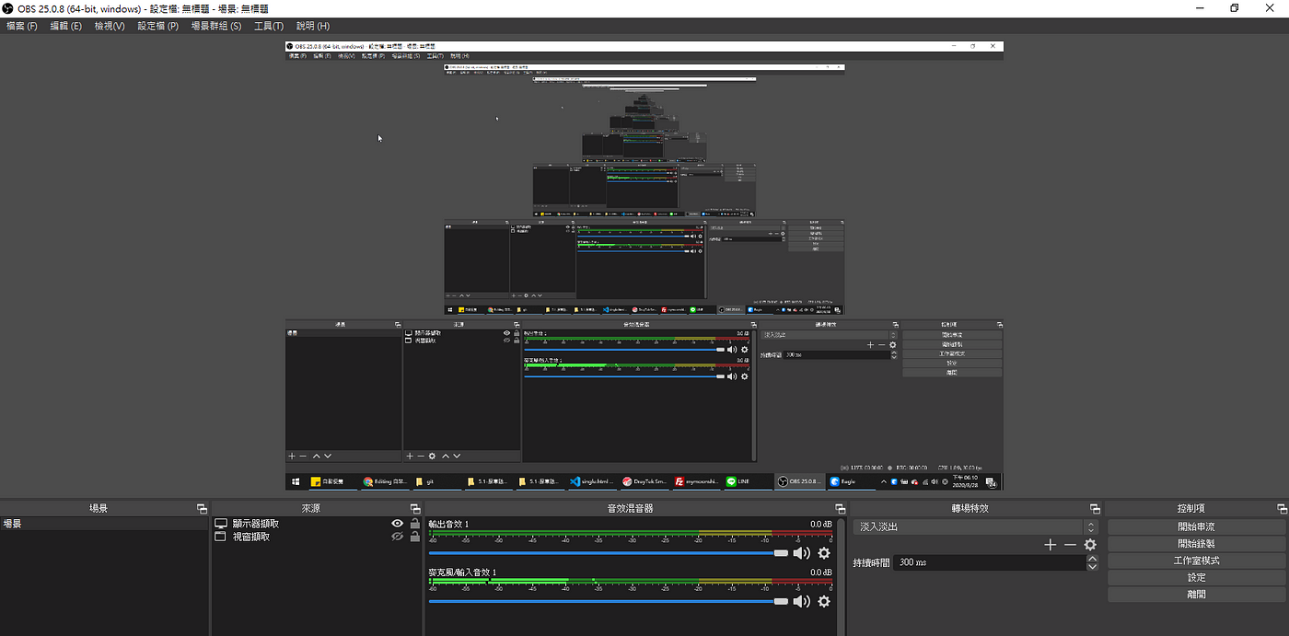Open the gear settings for 輸出音效 1
1289x636 pixels.
(x=824, y=552)
